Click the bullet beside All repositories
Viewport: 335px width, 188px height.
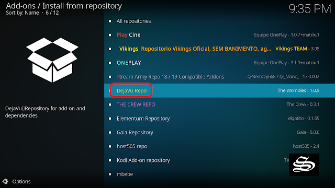[110, 21]
